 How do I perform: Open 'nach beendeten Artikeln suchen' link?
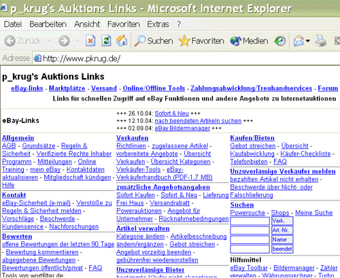(198, 121)
